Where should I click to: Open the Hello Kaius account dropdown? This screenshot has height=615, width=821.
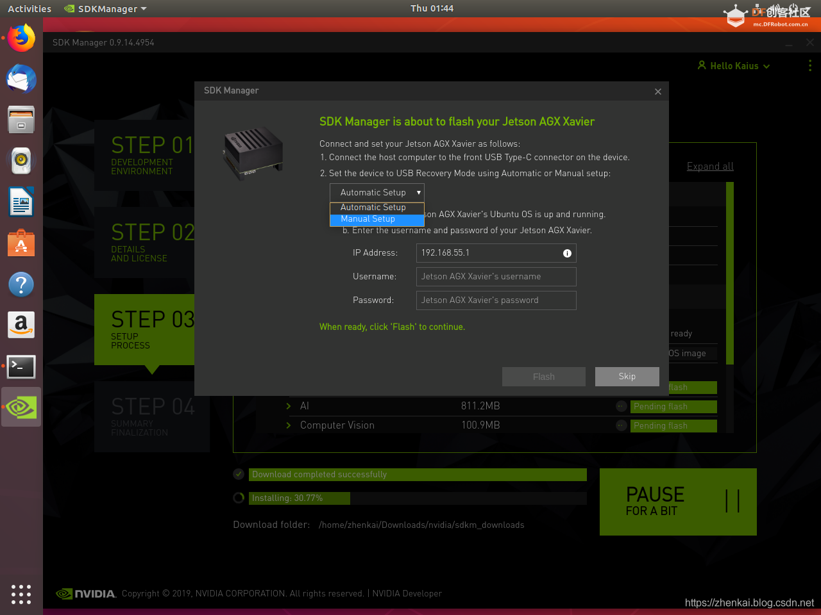click(734, 65)
